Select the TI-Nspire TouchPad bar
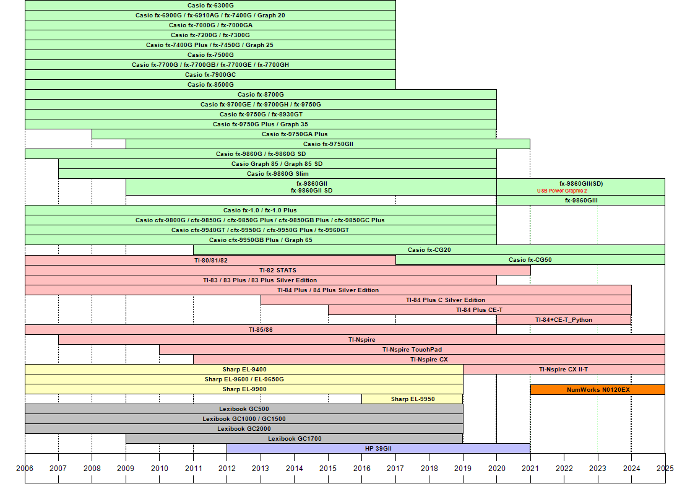The width and height of the screenshot is (690, 489). [412, 350]
